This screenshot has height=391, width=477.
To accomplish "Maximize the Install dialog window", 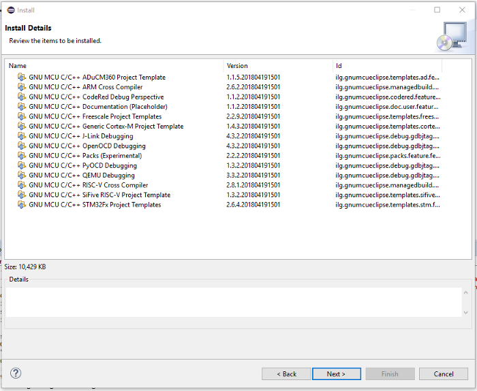I will pyautogui.click(x=437, y=10).
